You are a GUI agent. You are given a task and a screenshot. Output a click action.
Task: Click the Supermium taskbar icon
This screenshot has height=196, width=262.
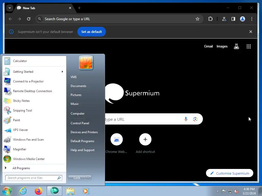point(54,191)
